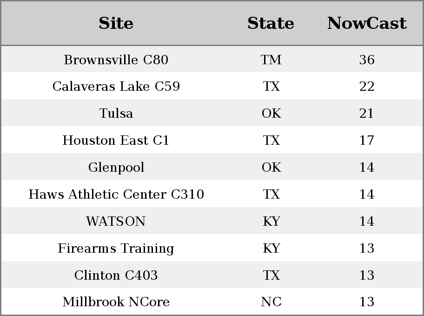Select the Calaveras Lake C59 row
The image size is (424, 316).
(212, 86)
